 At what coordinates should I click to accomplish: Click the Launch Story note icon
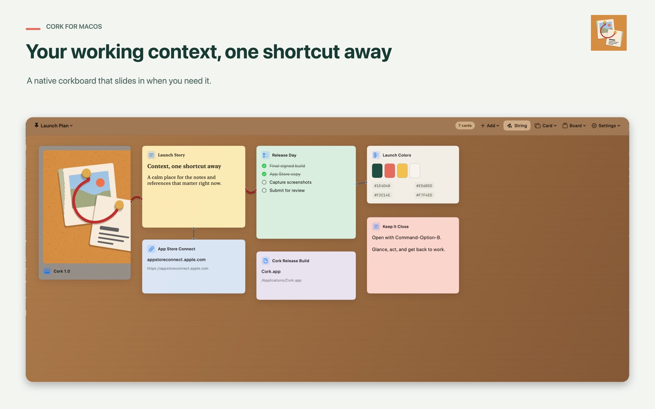click(x=151, y=155)
